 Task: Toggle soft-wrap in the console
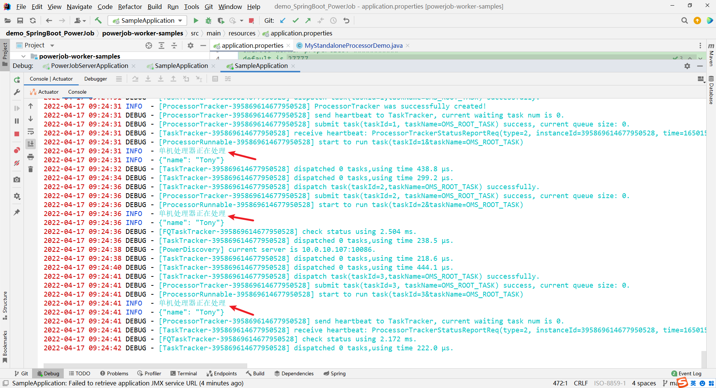click(31, 131)
